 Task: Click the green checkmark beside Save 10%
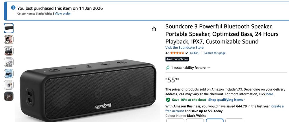coord(168,100)
